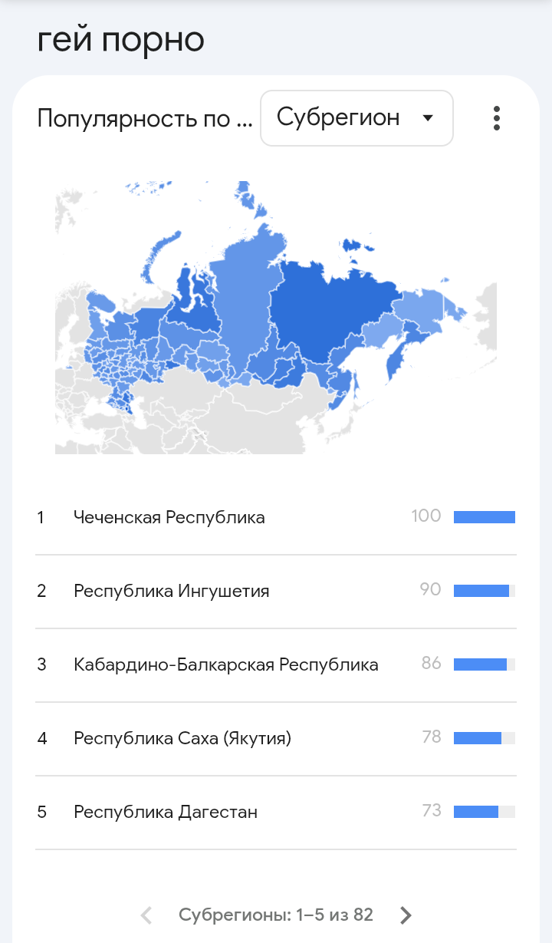The width and height of the screenshot is (552, 943).
Task: Open Республика Ингушетия entry
Action: [x=172, y=591]
